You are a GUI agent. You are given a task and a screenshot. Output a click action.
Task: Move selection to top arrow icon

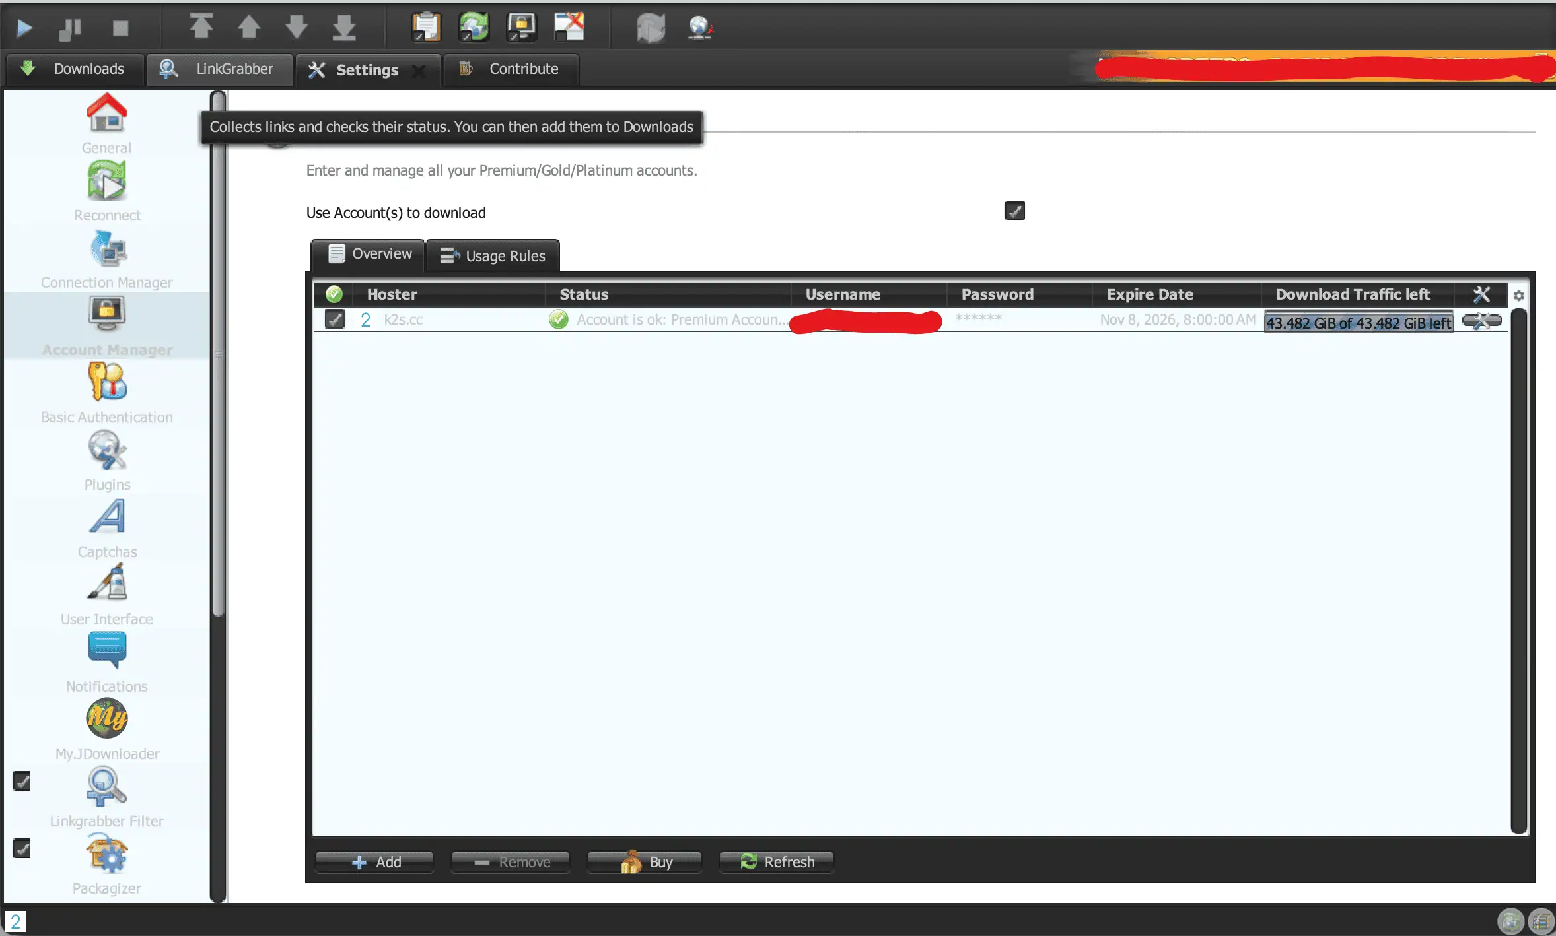coord(201,27)
